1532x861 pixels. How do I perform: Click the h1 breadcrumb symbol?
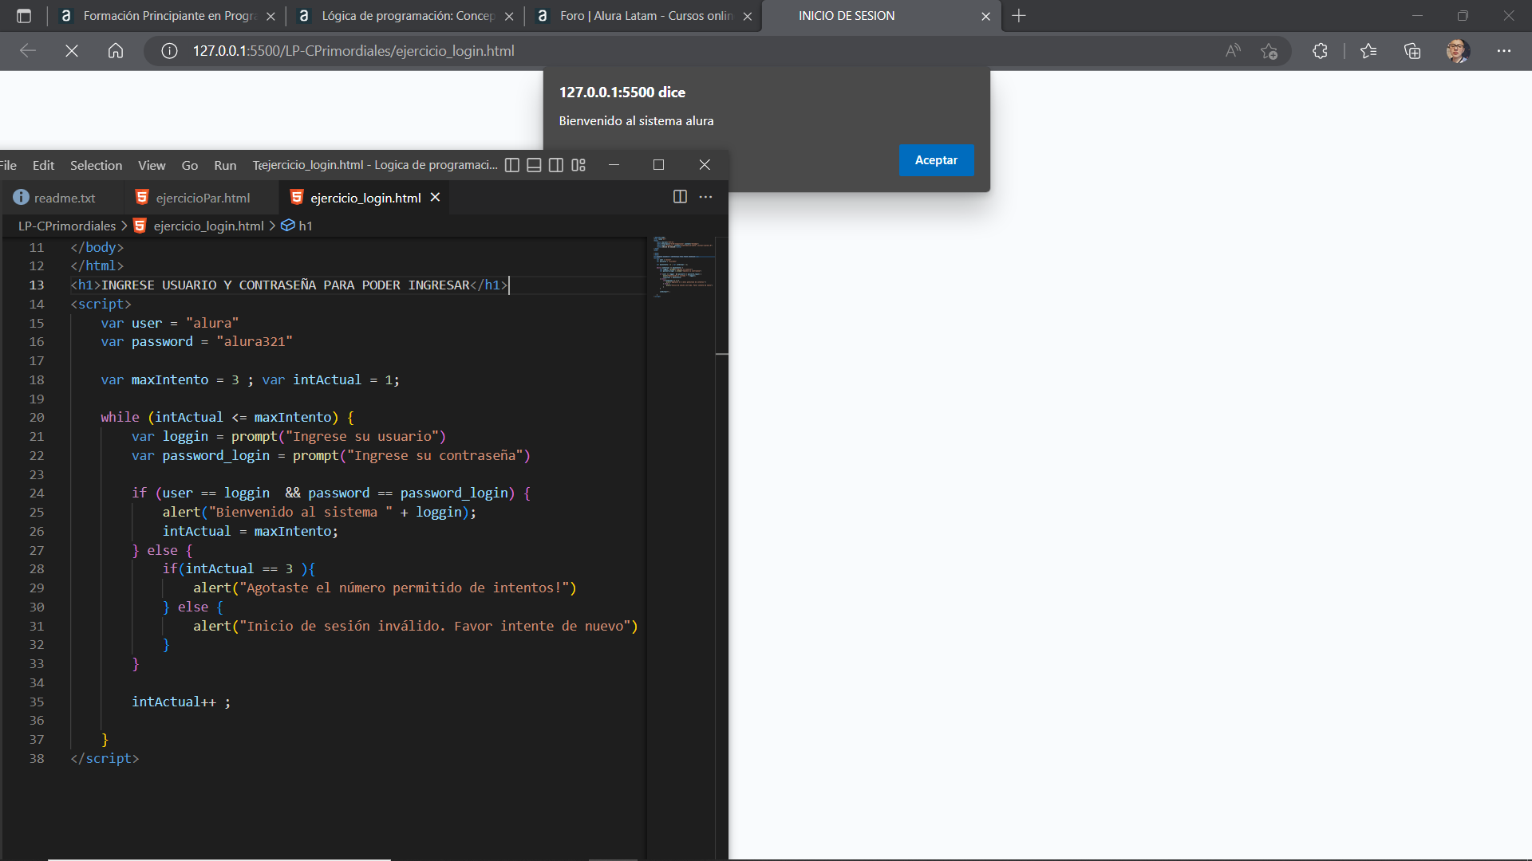[x=306, y=226]
